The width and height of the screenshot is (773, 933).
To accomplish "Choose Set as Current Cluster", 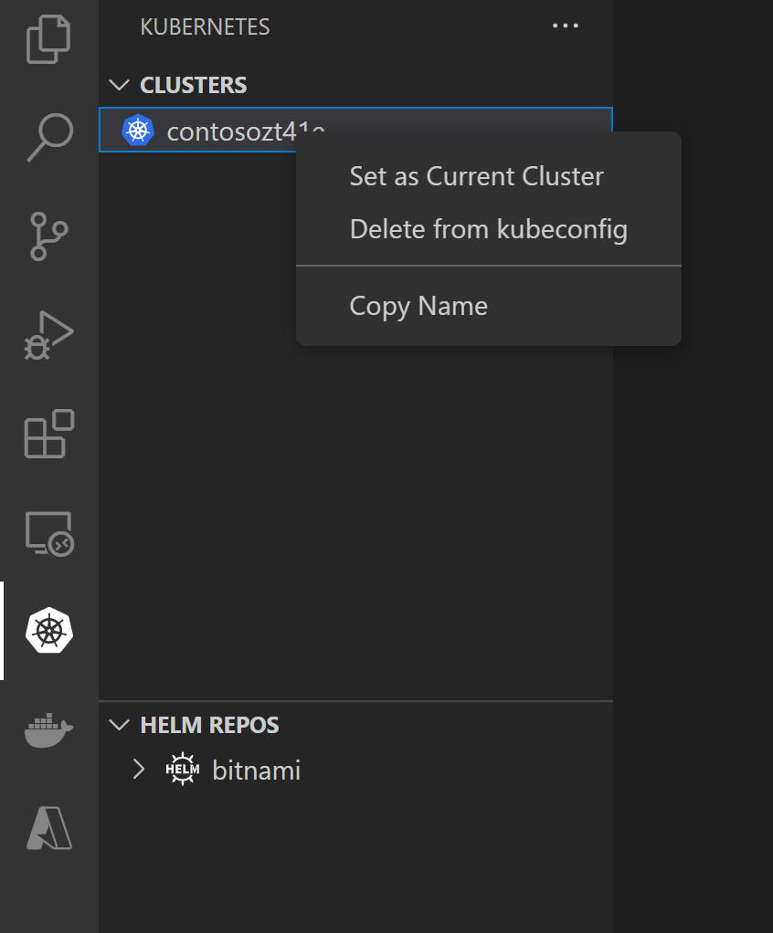I will 476,175.
